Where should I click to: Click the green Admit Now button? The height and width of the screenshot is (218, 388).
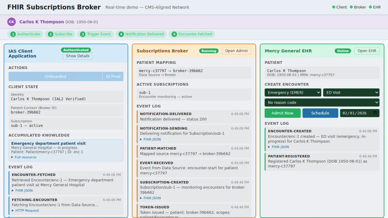(283, 113)
